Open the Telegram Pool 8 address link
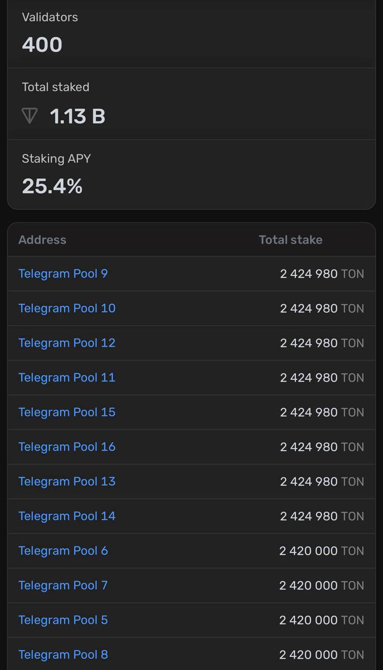The height and width of the screenshot is (670, 383). coord(63,654)
